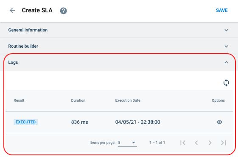
Task: Select the EXECUTED result badge
Action: (25, 122)
